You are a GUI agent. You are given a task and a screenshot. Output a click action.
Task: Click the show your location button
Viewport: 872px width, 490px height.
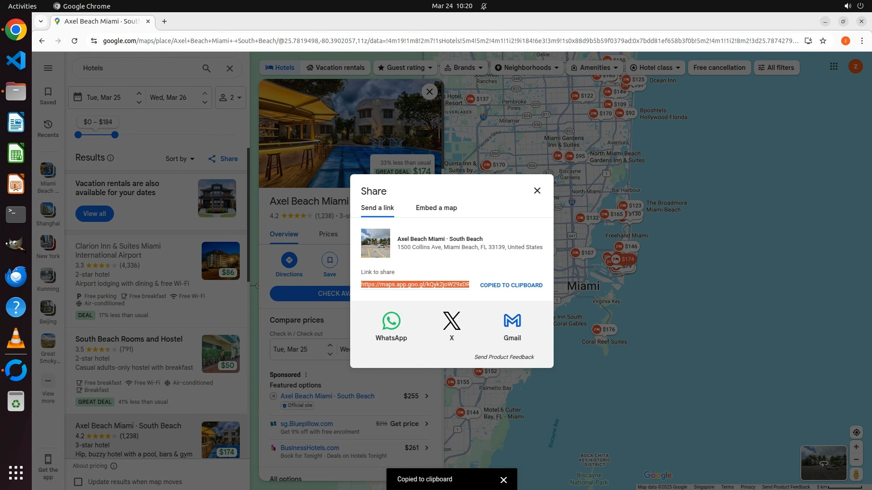point(856,432)
